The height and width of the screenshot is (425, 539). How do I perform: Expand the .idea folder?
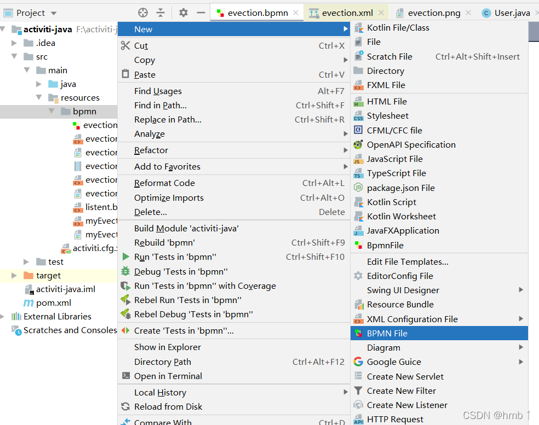tap(14, 43)
